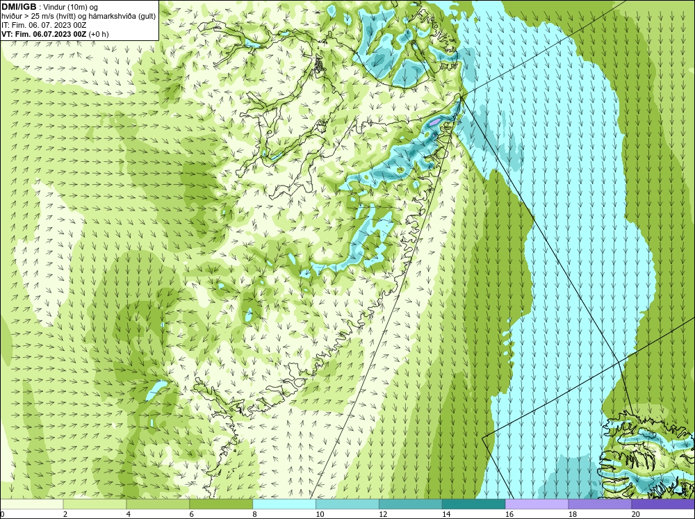Click the dark teal 14–16 m/s swatch
Image resolution: width=695 pixels, height=519 pixels.
point(473,504)
